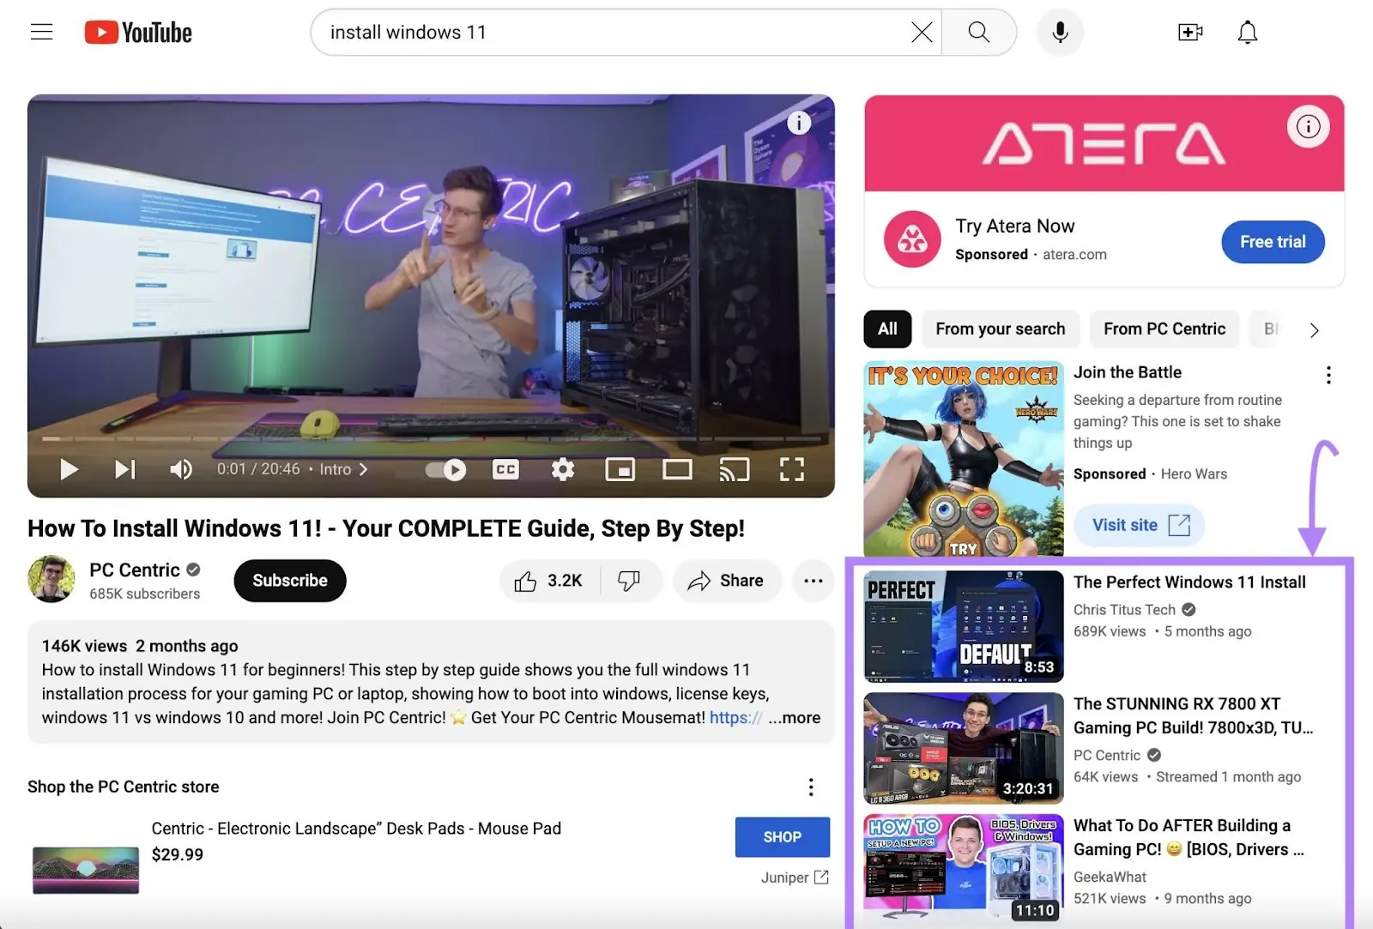The width and height of the screenshot is (1373, 929).
Task: Go to YouTube home via logo
Action: 138,33
